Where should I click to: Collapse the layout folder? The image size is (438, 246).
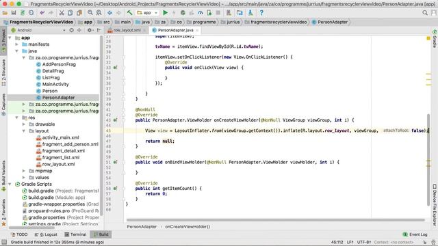(24, 131)
